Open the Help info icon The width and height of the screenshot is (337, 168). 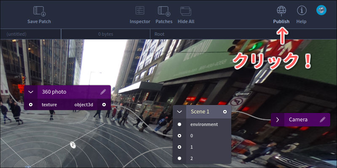[x=302, y=10]
